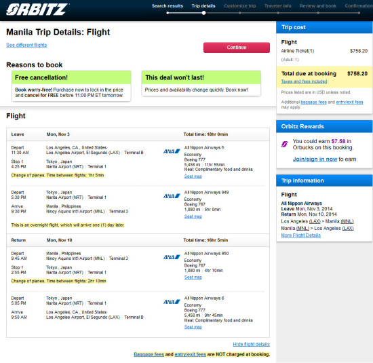Click the Trip information panel header
The image size is (373, 363).
tap(324, 180)
